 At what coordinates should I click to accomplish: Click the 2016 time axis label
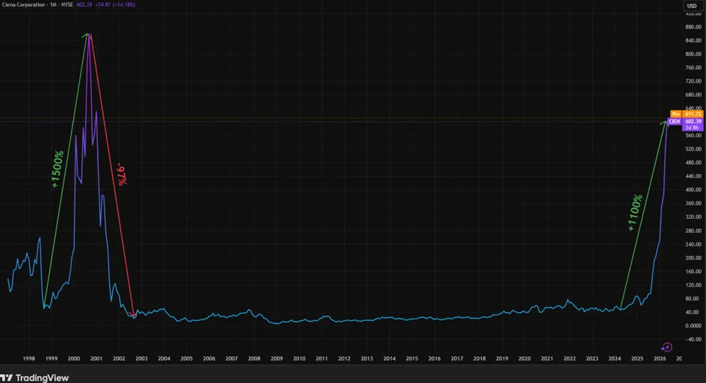click(435, 358)
